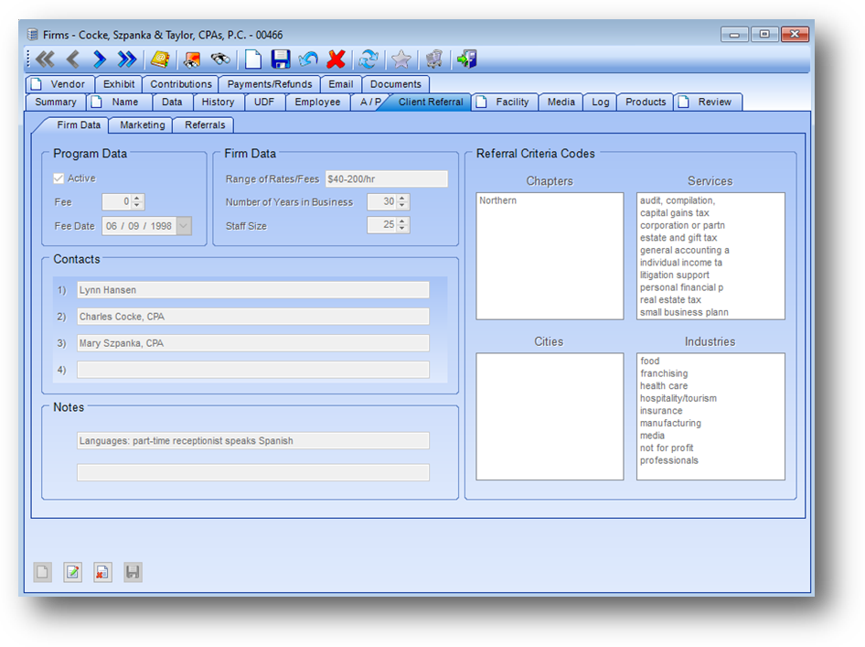The width and height of the screenshot is (865, 647).
Task: Delete referral record with red-X page icon
Action: point(102,572)
